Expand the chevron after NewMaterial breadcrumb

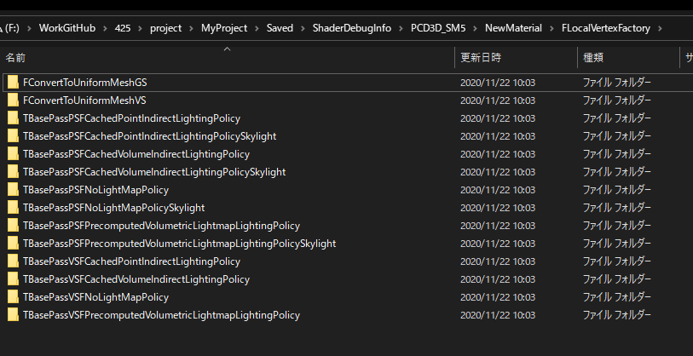coord(552,28)
